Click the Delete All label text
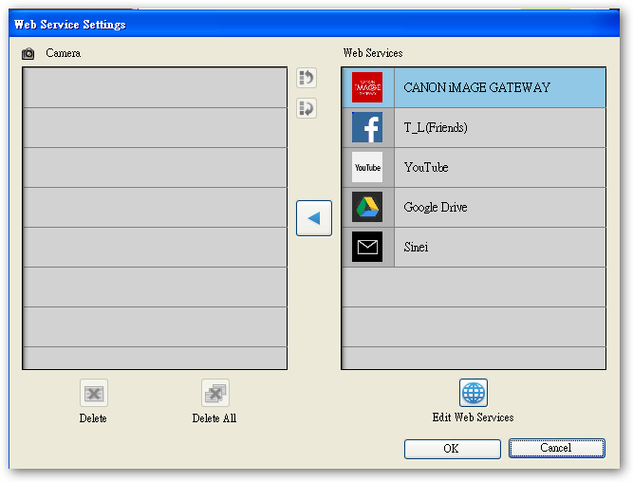The image size is (633, 482). [214, 418]
